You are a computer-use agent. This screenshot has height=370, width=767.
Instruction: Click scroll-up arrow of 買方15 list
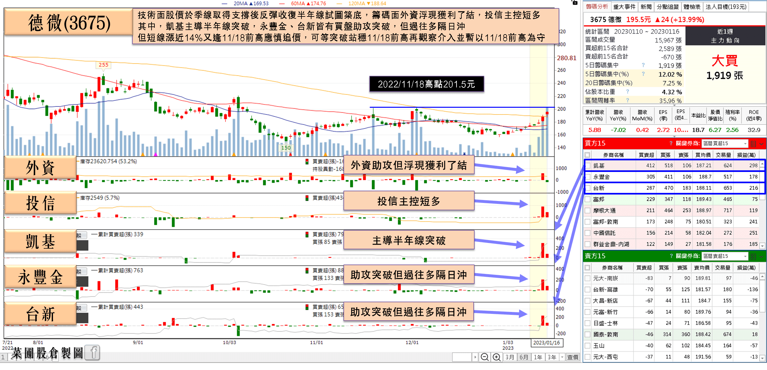click(762, 165)
